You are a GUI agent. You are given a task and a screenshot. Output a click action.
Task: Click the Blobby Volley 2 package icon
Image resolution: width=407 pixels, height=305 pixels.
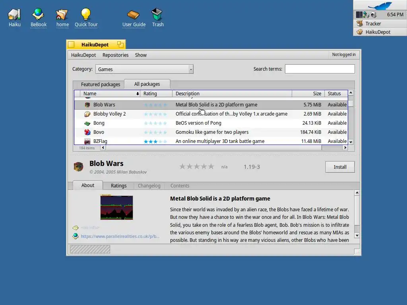tap(87, 114)
